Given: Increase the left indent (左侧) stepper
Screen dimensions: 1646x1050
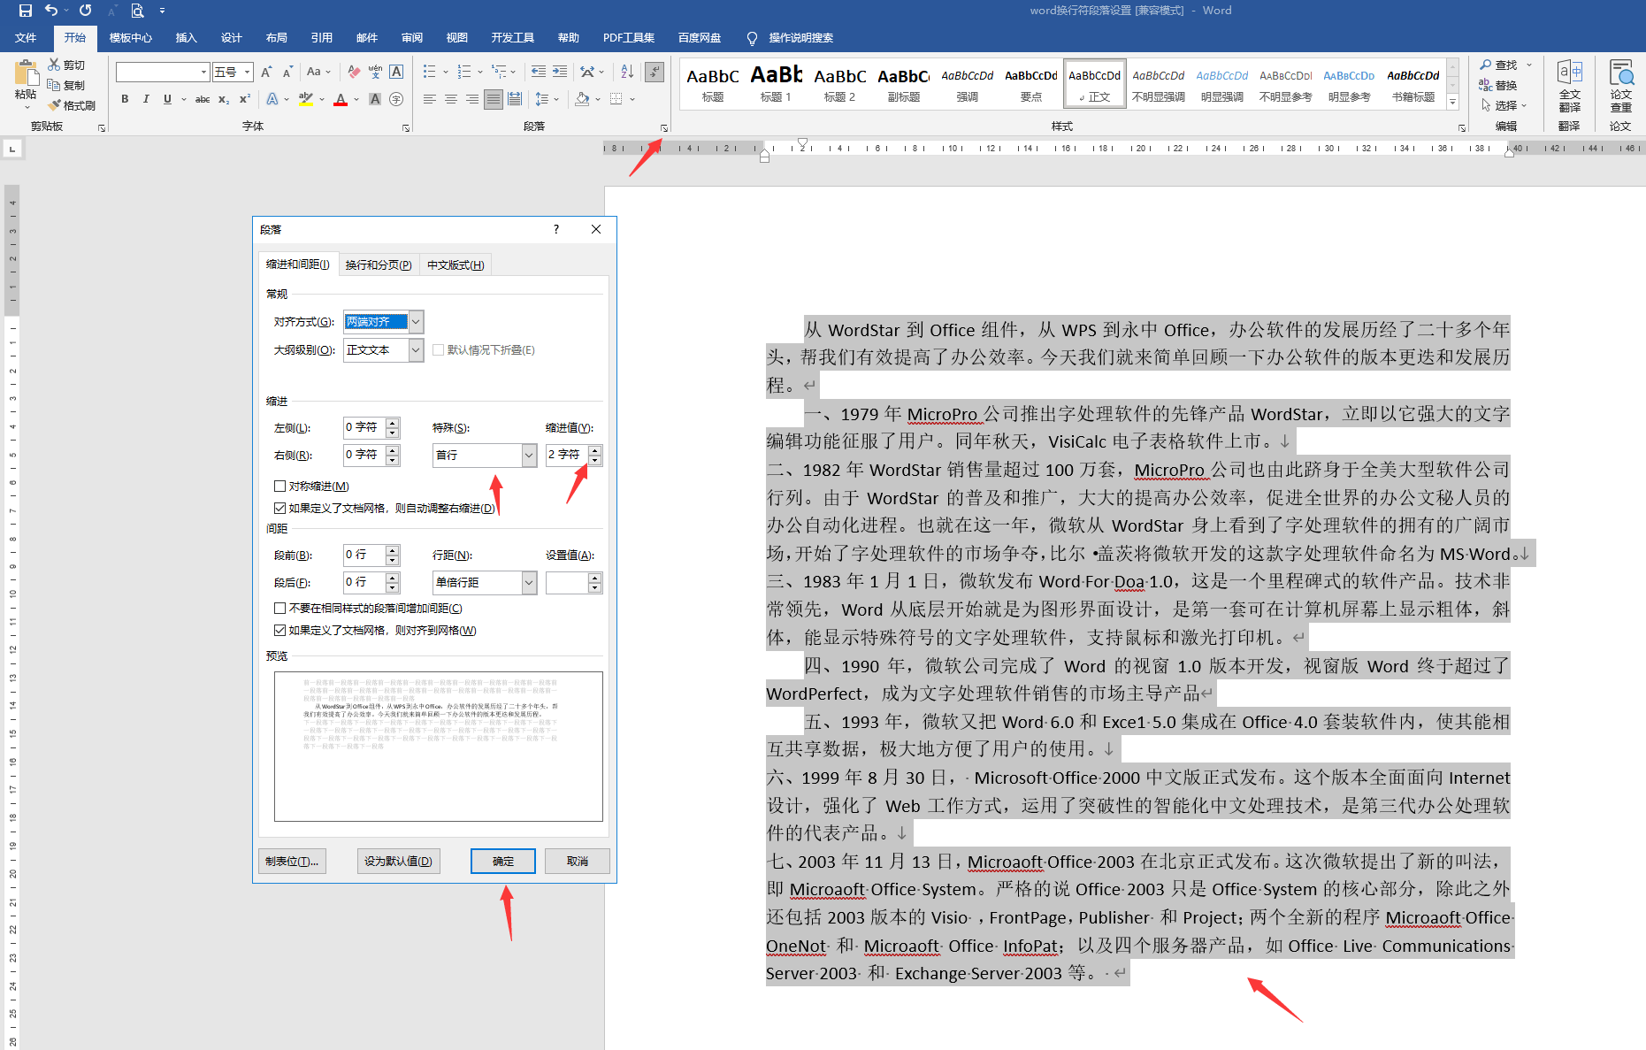Looking at the screenshot, I should tap(393, 423).
